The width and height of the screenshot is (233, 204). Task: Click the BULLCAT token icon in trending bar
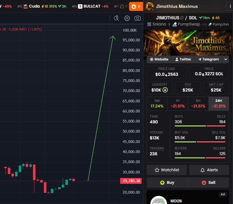pyautogui.click(x=80, y=6)
